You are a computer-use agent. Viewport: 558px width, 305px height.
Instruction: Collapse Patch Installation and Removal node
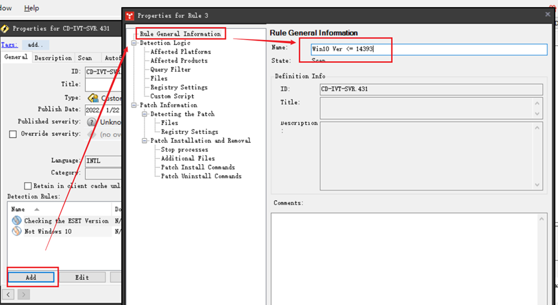(144, 140)
